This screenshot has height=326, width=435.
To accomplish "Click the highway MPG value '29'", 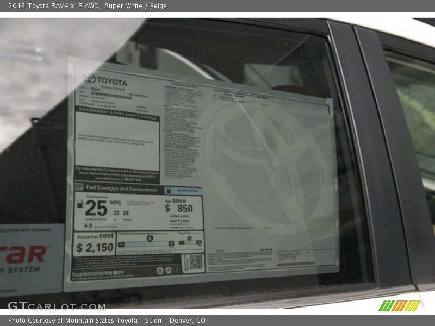I will [126, 213].
